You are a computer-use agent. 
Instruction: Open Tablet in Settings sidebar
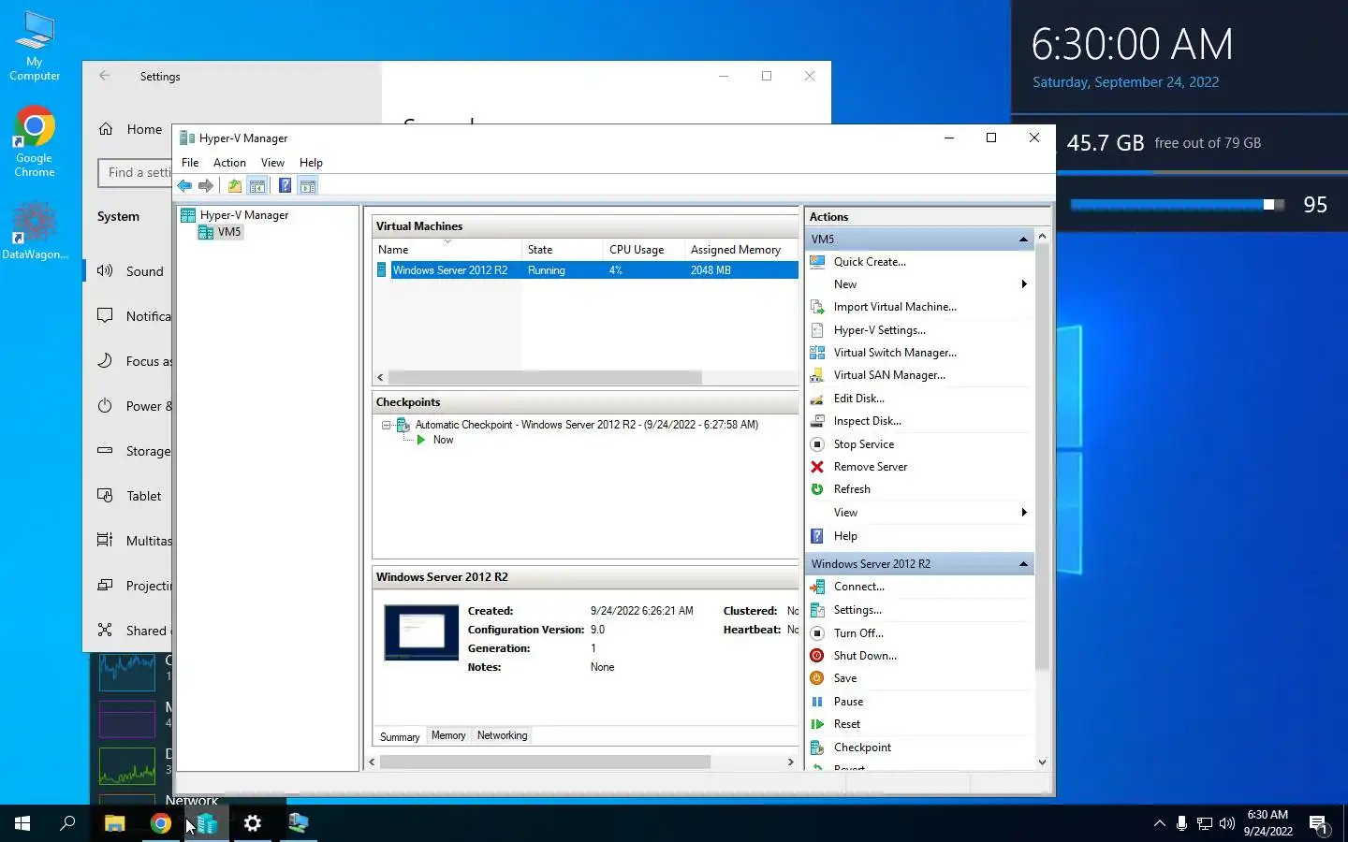point(129,496)
